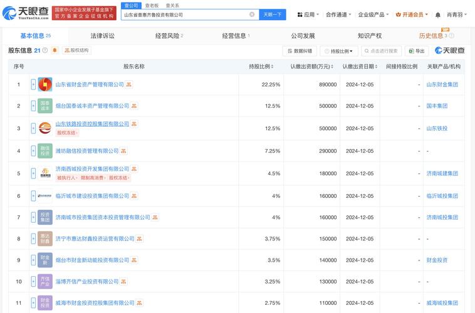
Task: Switch to 经营风险 tab
Action: tap(169, 36)
